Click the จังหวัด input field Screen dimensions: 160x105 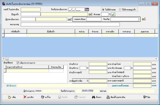pyautogui.click(x=125, y=19)
